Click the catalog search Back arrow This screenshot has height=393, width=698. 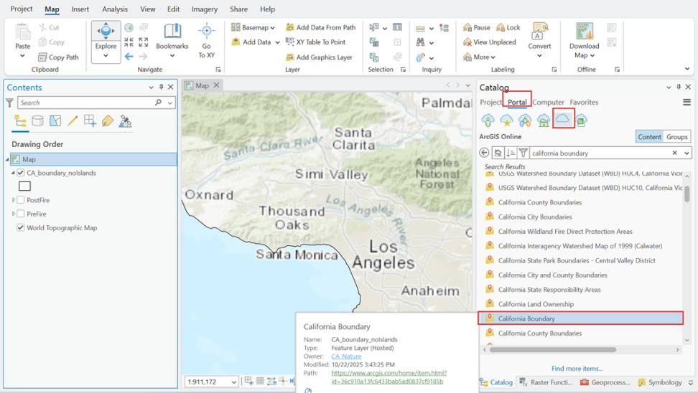point(484,153)
